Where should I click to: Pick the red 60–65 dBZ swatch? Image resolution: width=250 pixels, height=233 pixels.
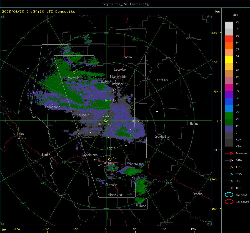229,39
